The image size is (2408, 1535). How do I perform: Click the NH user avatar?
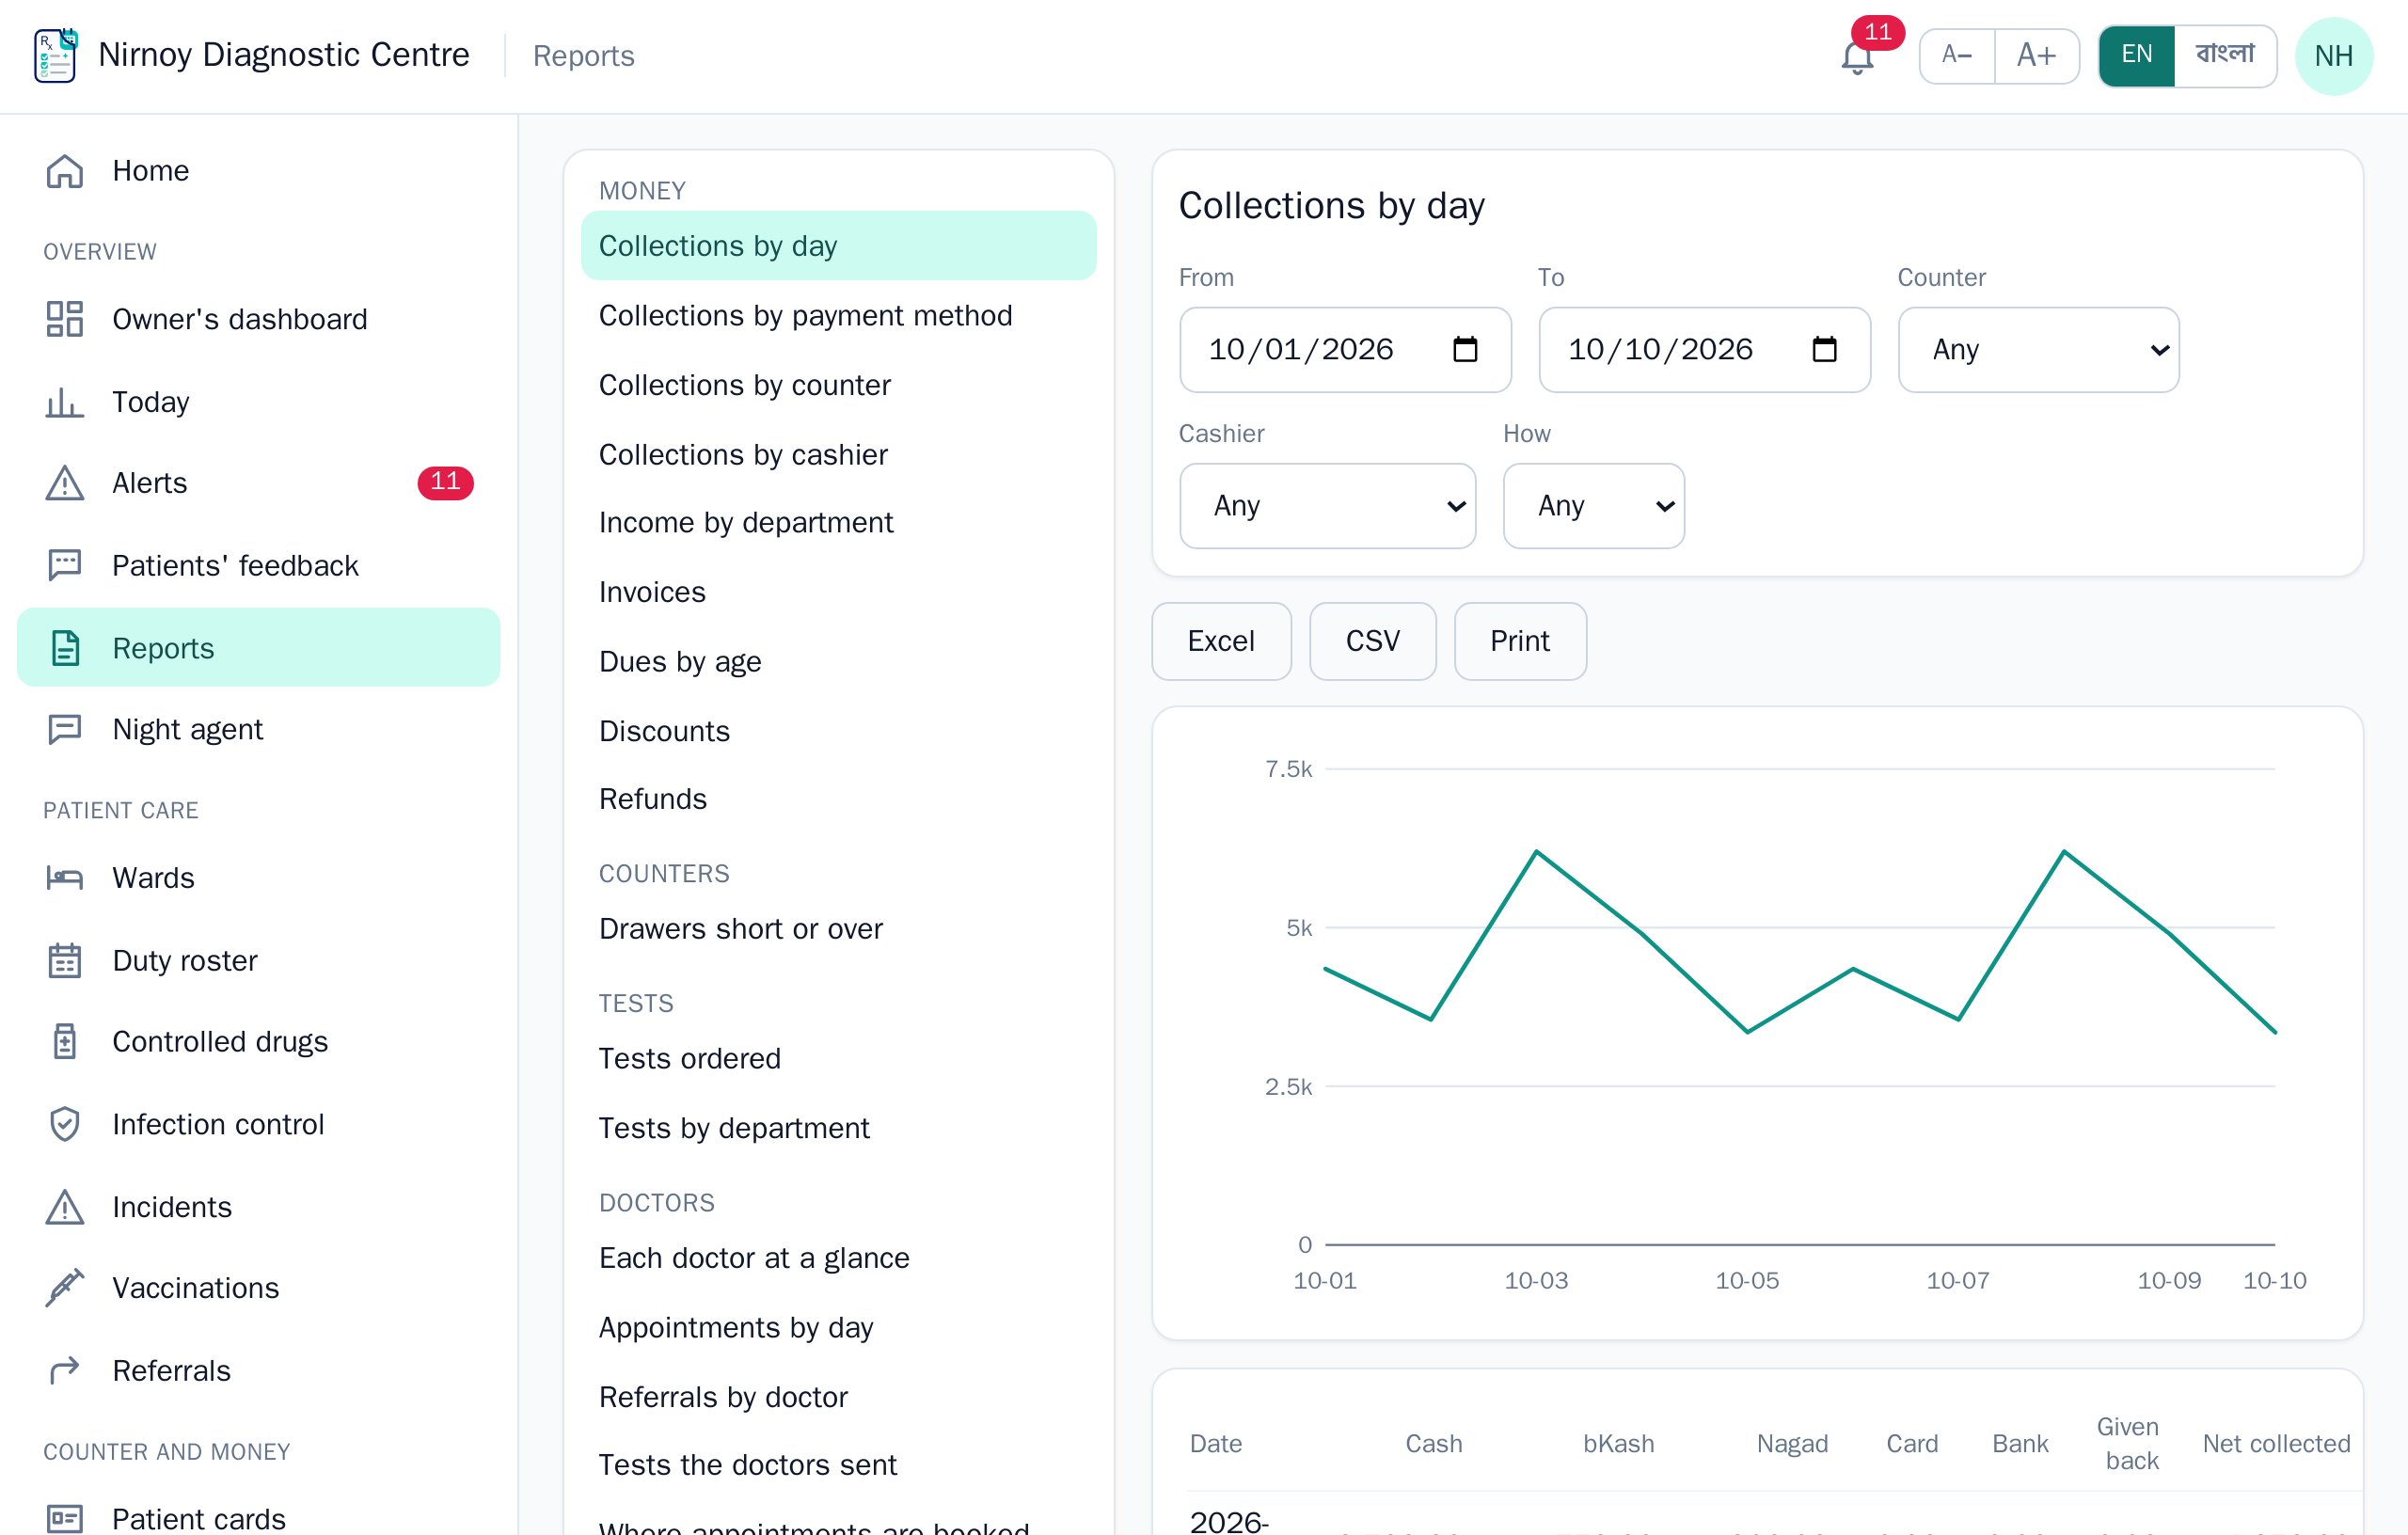pyautogui.click(x=2333, y=55)
